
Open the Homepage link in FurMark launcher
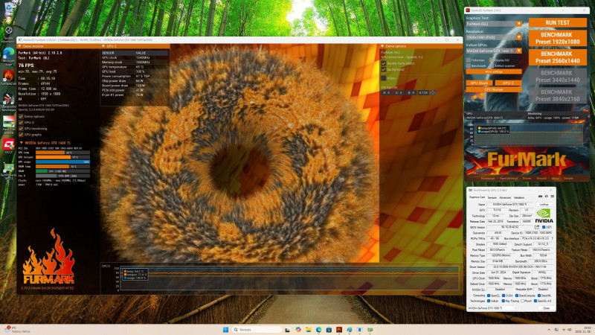[x=488, y=179]
